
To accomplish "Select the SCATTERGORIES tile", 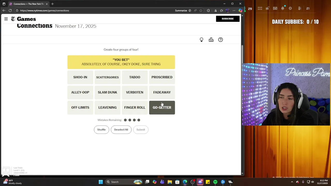I will point(107,77).
